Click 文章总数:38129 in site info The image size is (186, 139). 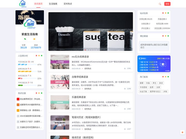(146, 19)
